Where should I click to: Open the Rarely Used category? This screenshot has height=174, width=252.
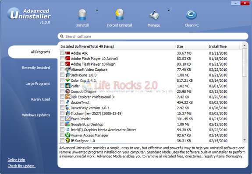[x=40, y=99]
